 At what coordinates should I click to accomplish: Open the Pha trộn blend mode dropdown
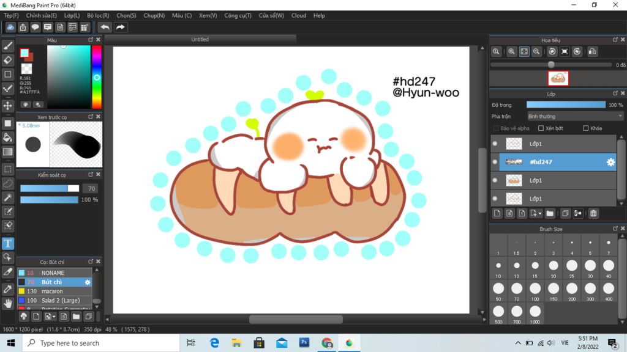[575, 116]
